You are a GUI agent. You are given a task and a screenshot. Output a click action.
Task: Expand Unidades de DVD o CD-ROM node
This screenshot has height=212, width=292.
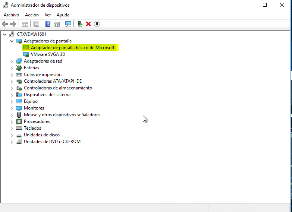(12, 142)
